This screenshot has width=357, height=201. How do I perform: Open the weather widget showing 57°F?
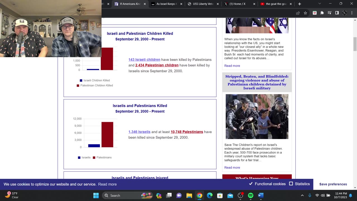(12, 195)
